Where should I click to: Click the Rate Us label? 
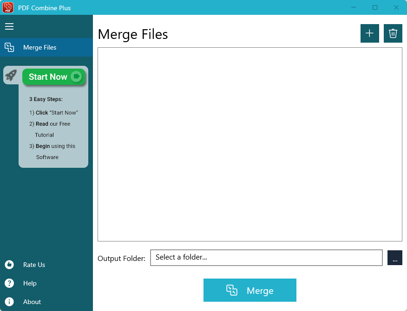(33, 265)
